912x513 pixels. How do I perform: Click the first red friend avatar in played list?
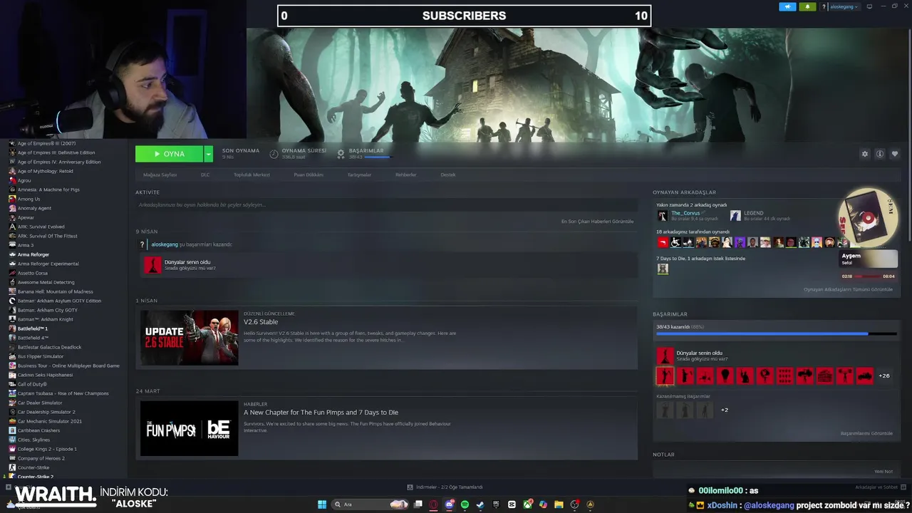pyautogui.click(x=663, y=242)
